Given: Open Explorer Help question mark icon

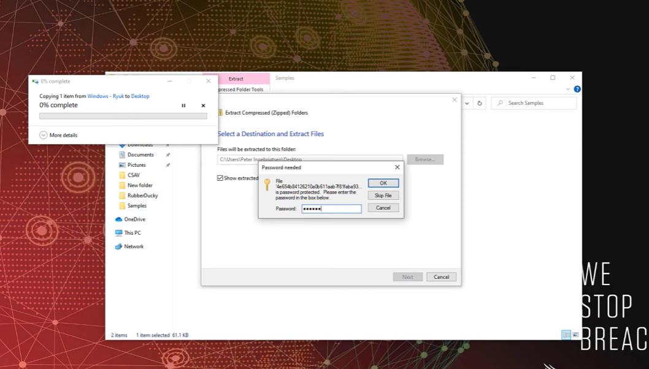Looking at the screenshot, I should 577,89.
